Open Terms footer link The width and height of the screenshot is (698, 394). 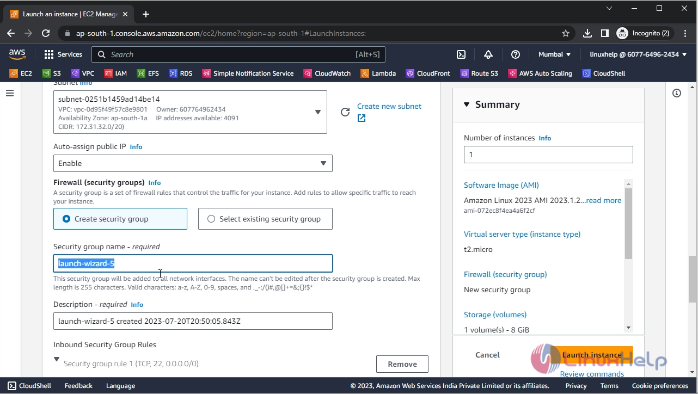(x=609, y=386)
